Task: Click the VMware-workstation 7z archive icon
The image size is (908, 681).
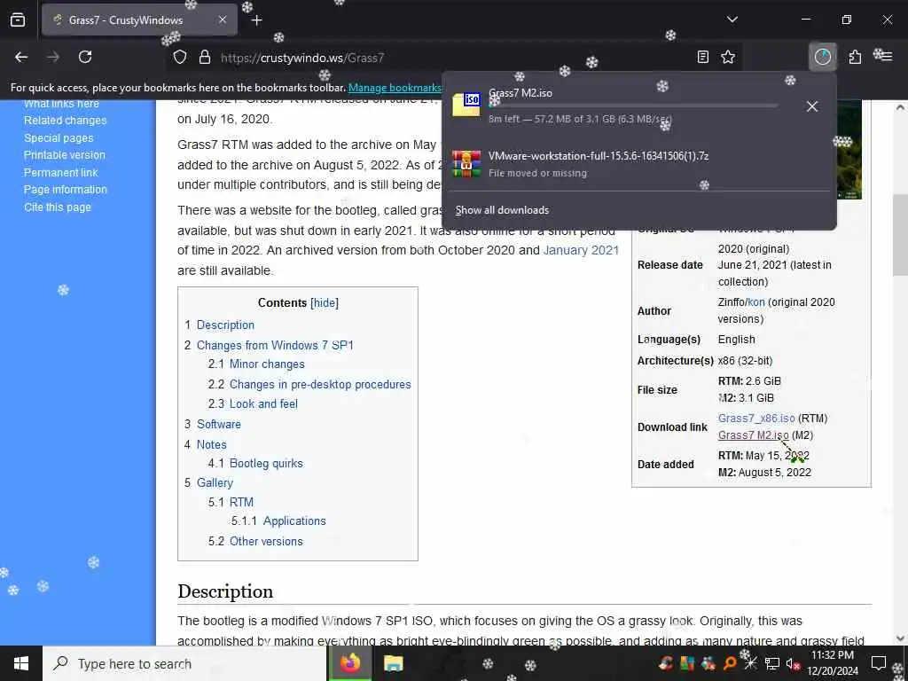Action: pos(466,164)
